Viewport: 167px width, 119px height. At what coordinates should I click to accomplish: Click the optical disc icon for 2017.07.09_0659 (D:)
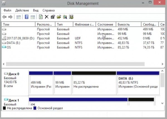[x=4, y=38]
